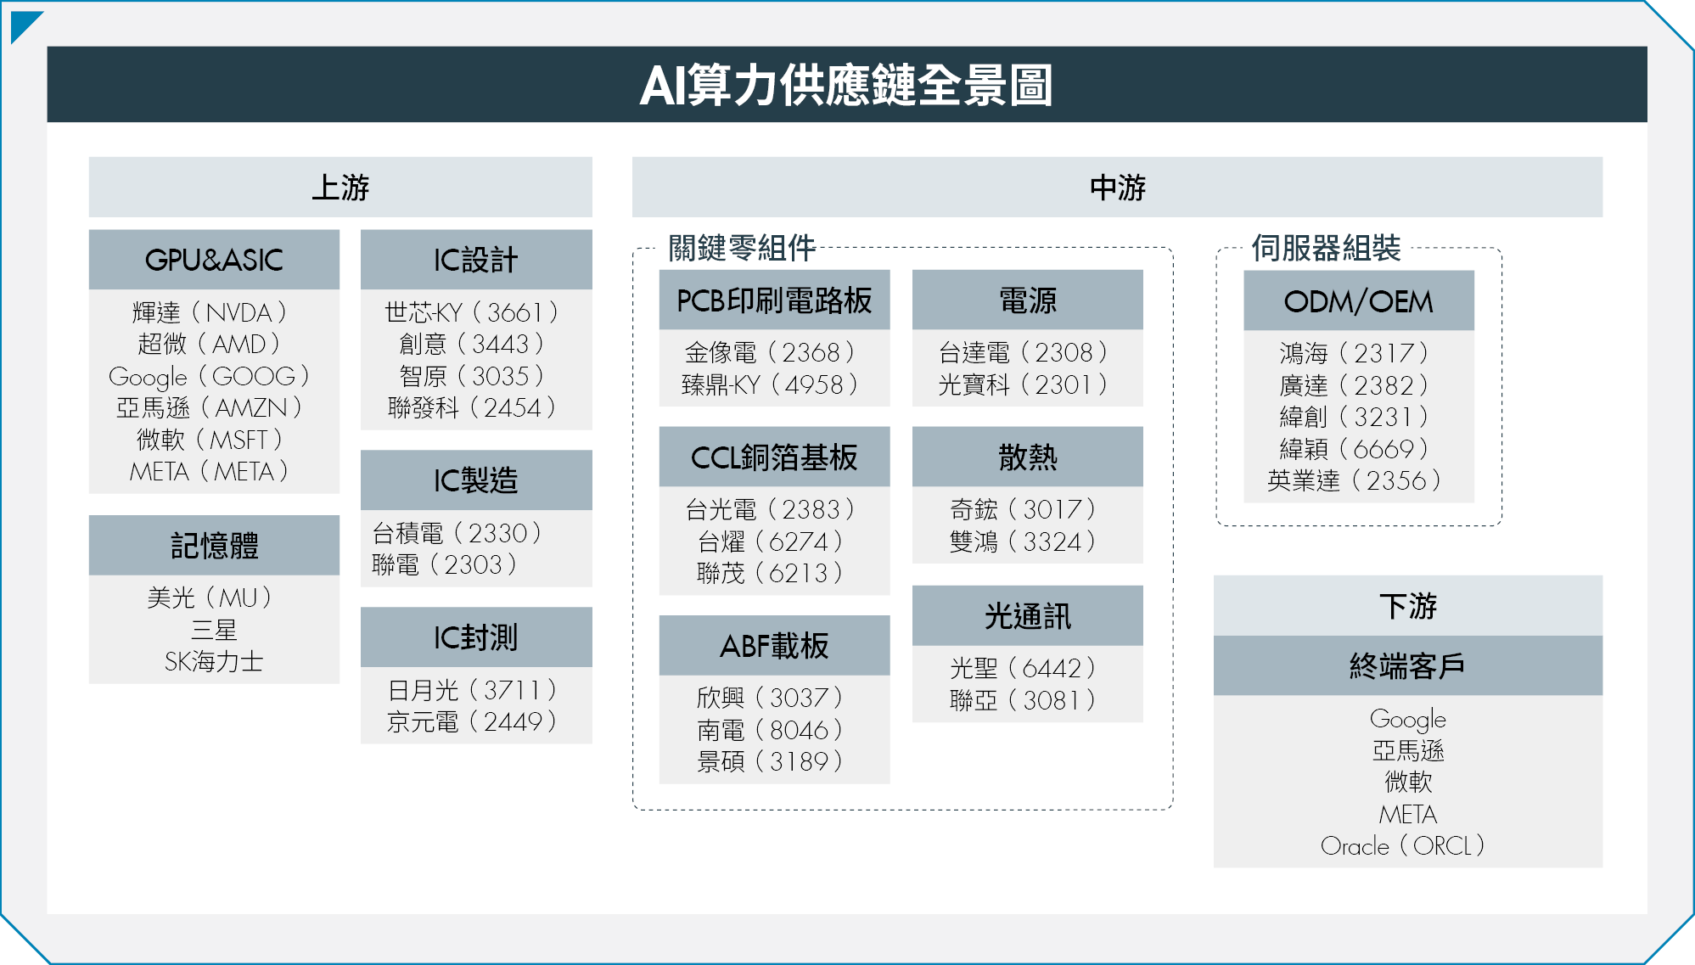Viewport: 1695px width, 965px height.
Task: Click the GPU&ASIC category header
Action: click(x=214, y=260)
